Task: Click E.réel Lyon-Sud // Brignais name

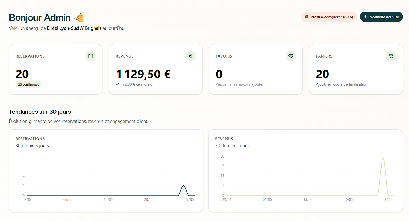Action: 74,28
